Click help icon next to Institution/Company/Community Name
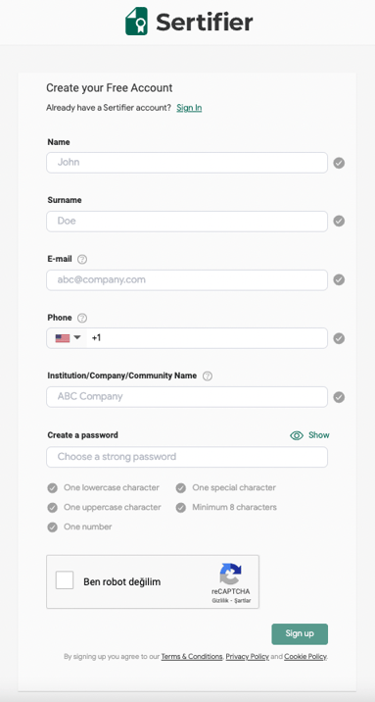The image size is (375, 702). [208, 376]
